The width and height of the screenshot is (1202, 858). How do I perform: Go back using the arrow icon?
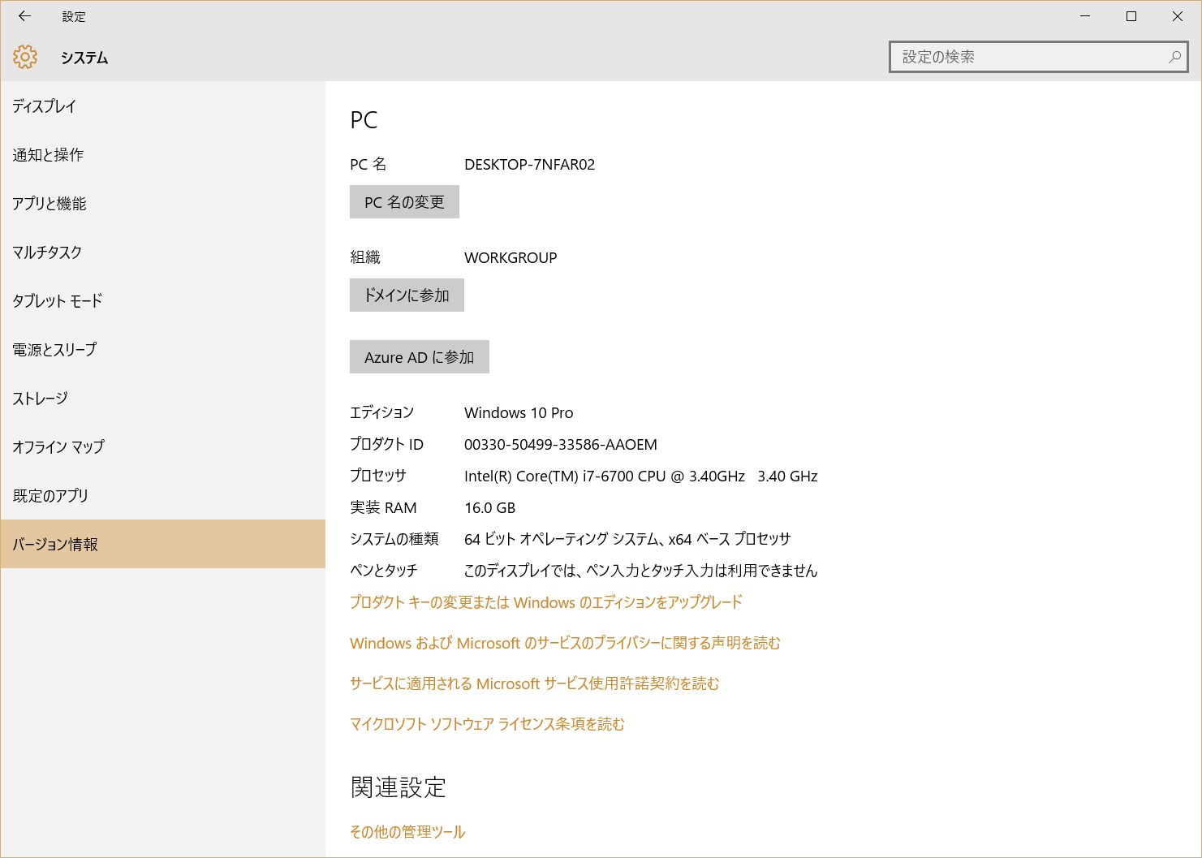click(24, 16)
